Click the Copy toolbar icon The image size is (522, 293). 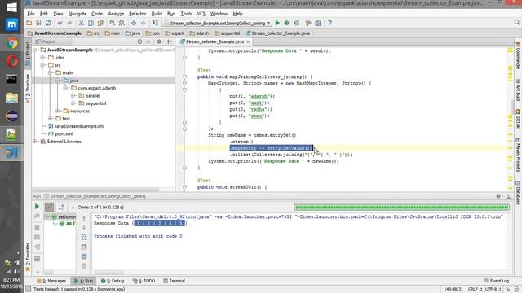point(91,23)
